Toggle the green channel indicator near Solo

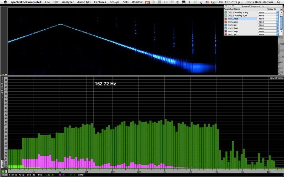point(2,172)
